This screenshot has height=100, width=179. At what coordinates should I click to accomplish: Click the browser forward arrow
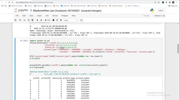(6, 2)
